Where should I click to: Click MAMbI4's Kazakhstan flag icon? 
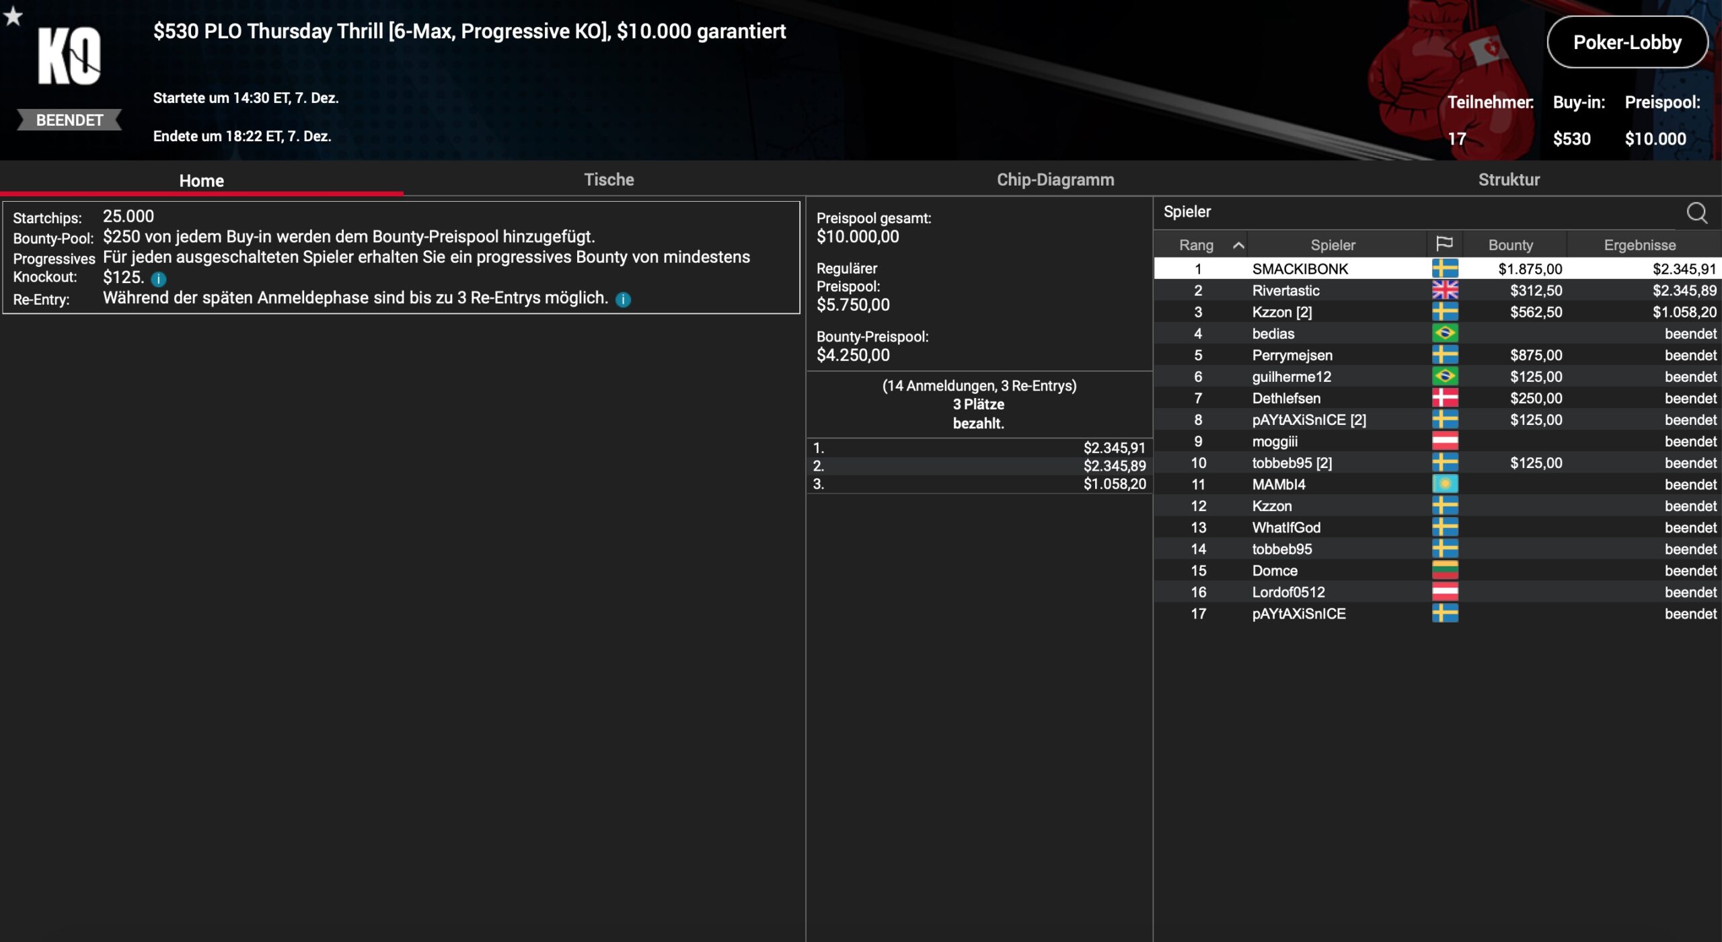(1444, 484)
